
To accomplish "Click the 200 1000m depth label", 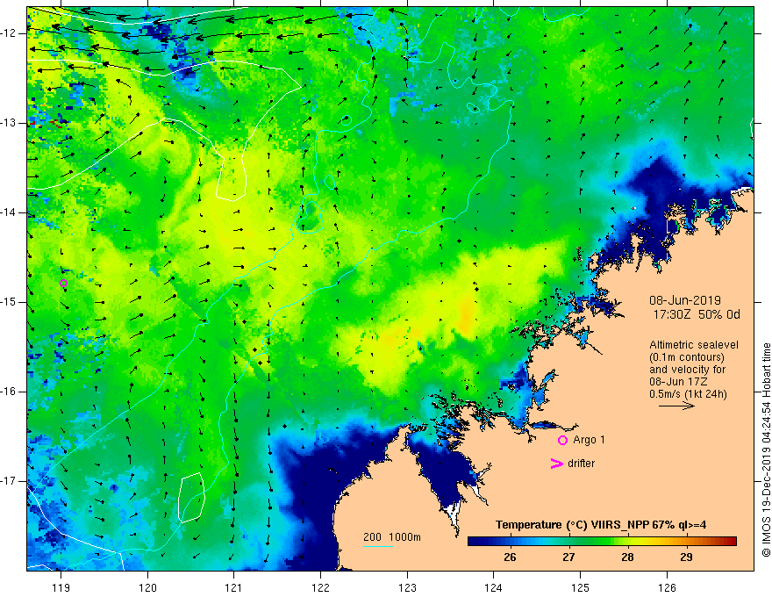I will [392, 537].
